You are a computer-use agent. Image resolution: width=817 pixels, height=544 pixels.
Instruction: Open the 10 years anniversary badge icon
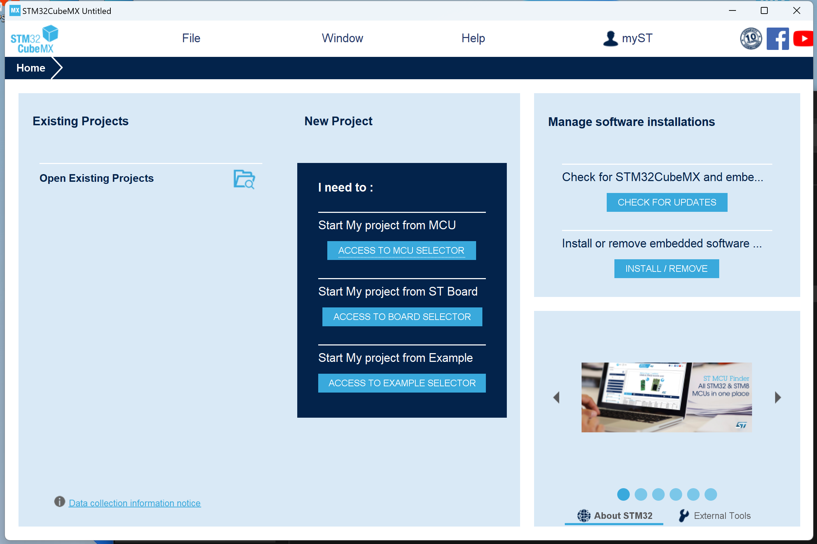click(751, 38)
